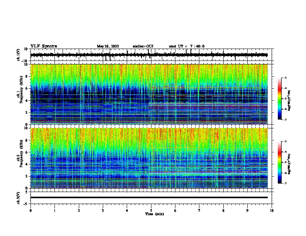Click the '8' kHz tick on ch.1 spectrogram

[x=27, y=76]
